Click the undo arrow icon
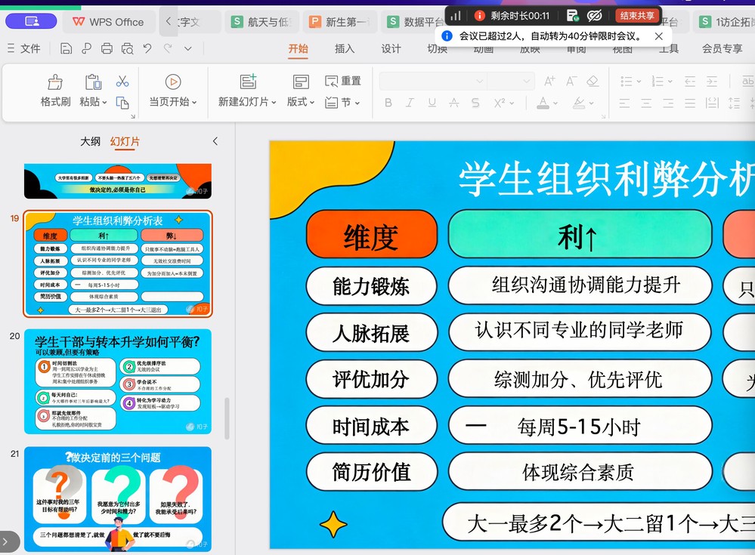Image resolution: width=755 pixels, height=555 pixels. pyautogui.click(x=147, y=48)
